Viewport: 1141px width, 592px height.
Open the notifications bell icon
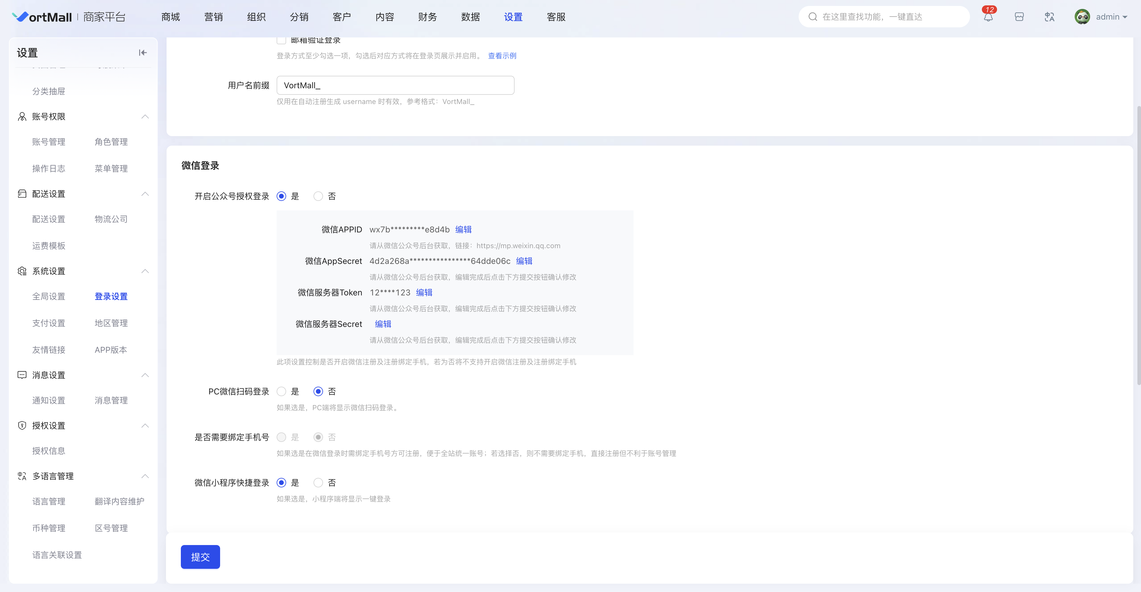(988, 17)
